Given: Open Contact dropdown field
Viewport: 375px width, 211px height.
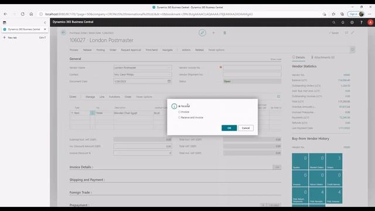Looking at the screenshot, I should (x=142, y=74).
